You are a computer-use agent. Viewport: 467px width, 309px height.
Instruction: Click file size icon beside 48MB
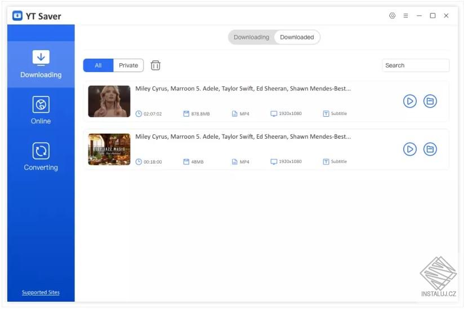pyautogui.click(x=186, y=161)
